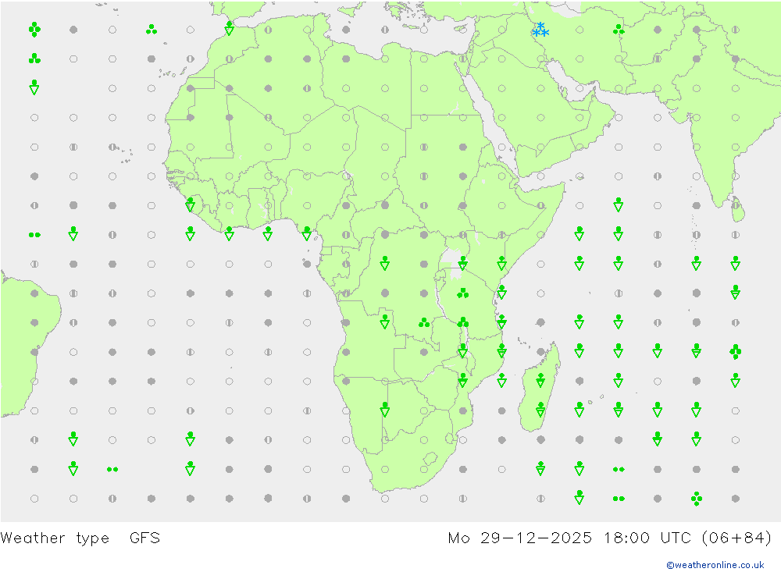Click the three-dot rain symbol over eastern Iran

point(619,30)
